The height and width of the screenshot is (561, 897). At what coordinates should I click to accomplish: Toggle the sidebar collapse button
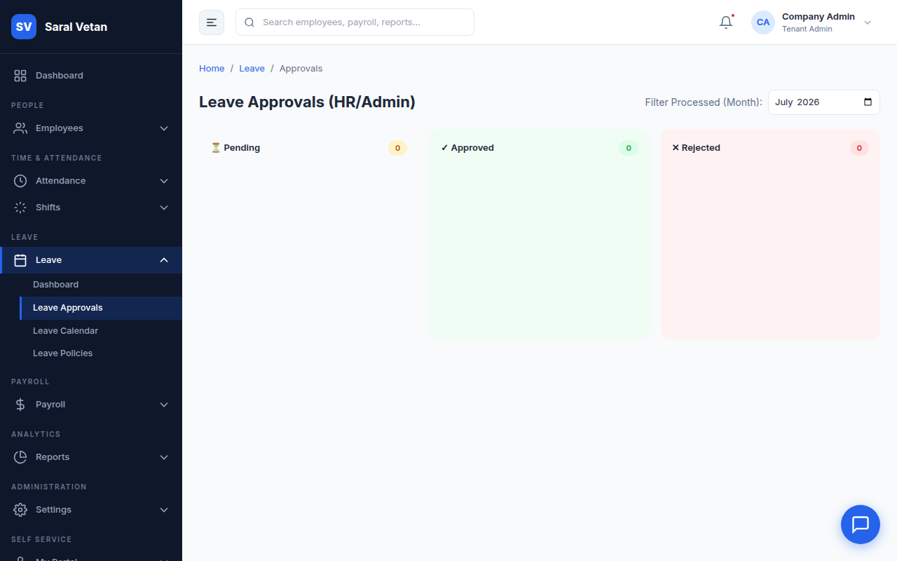click(212, 22)
